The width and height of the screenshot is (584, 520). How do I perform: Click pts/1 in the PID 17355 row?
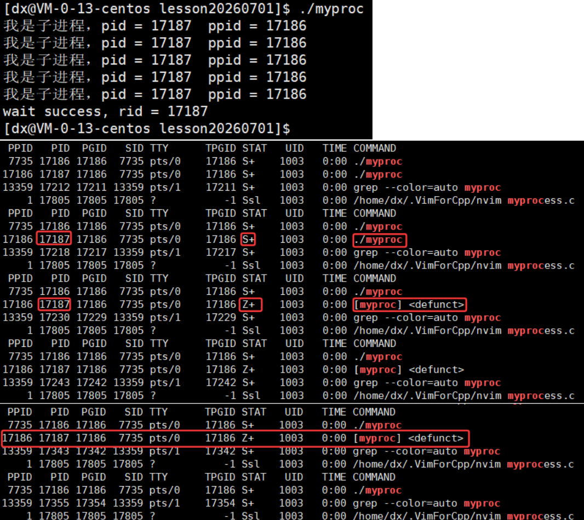point(164,503)
